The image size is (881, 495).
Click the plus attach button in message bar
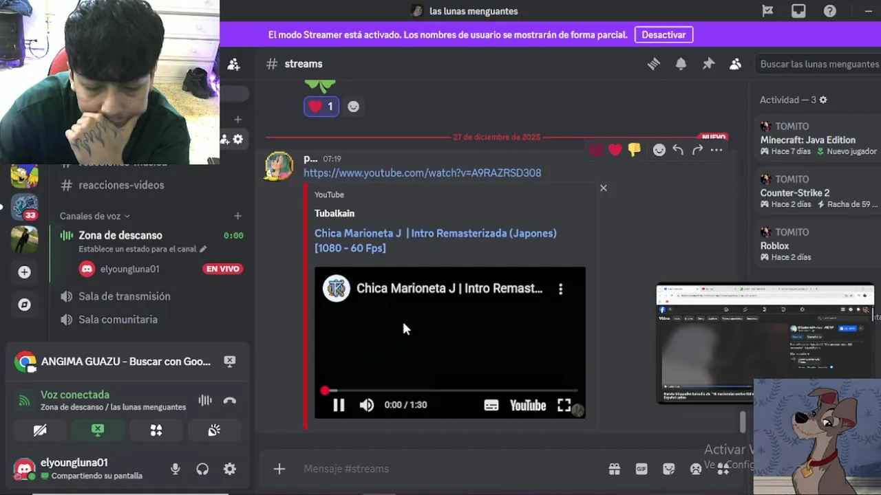pos(279,469)
